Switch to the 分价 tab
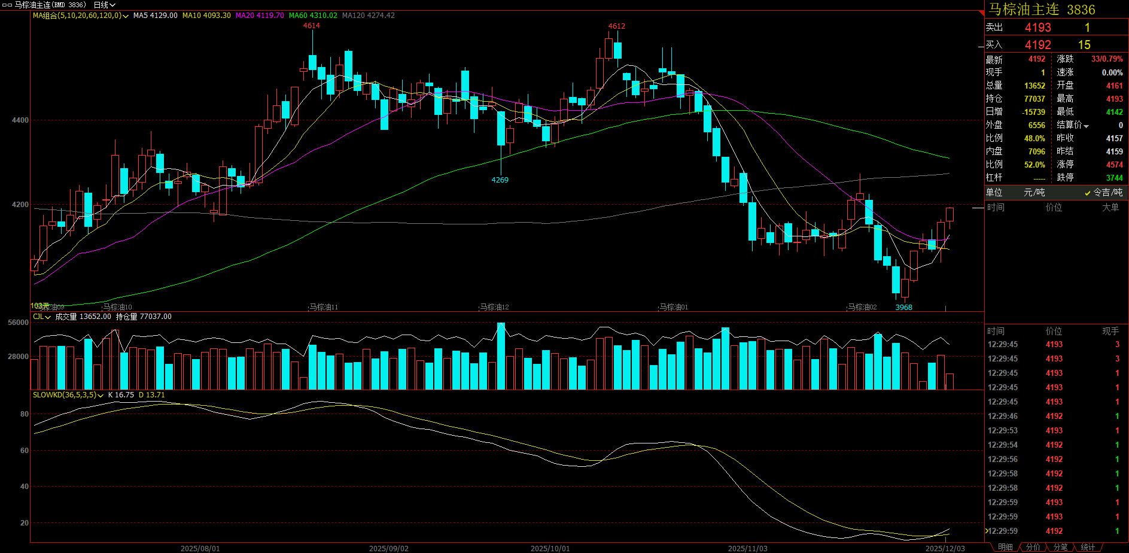Screen dimensions: 1129x553 point(1033,547)
